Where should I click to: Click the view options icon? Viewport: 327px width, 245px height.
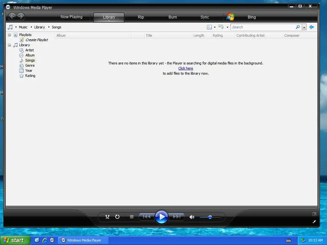(221, 27)
